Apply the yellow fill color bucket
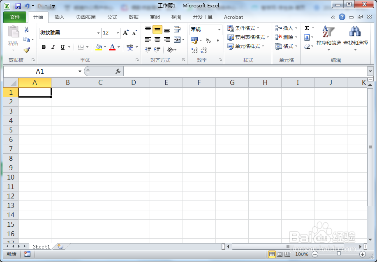This screenshot has width=377, height=262. (99, 47)
